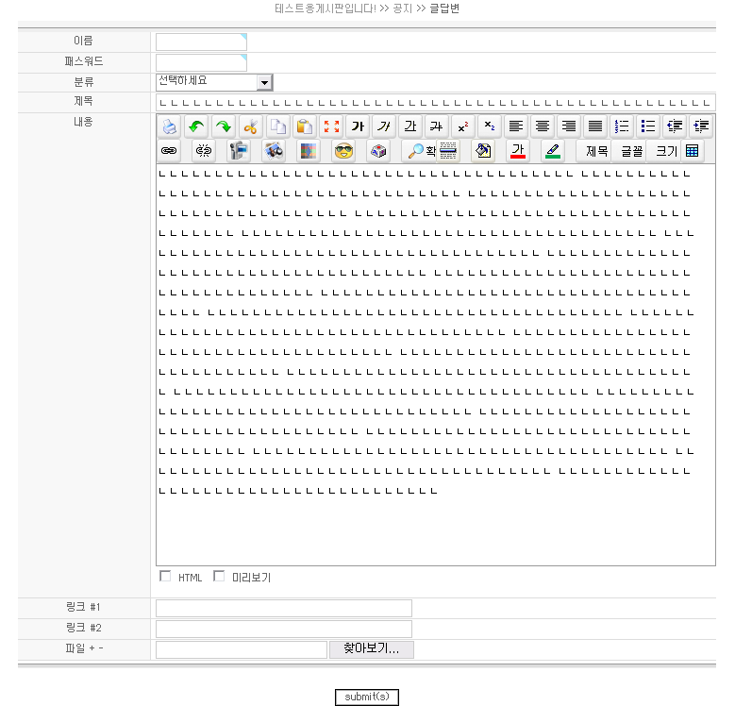
Task: Click the paint bucket document icon
Action: coord(483,151)
